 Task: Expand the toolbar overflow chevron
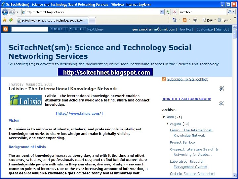pyautogui.click(x=235, y=18)
